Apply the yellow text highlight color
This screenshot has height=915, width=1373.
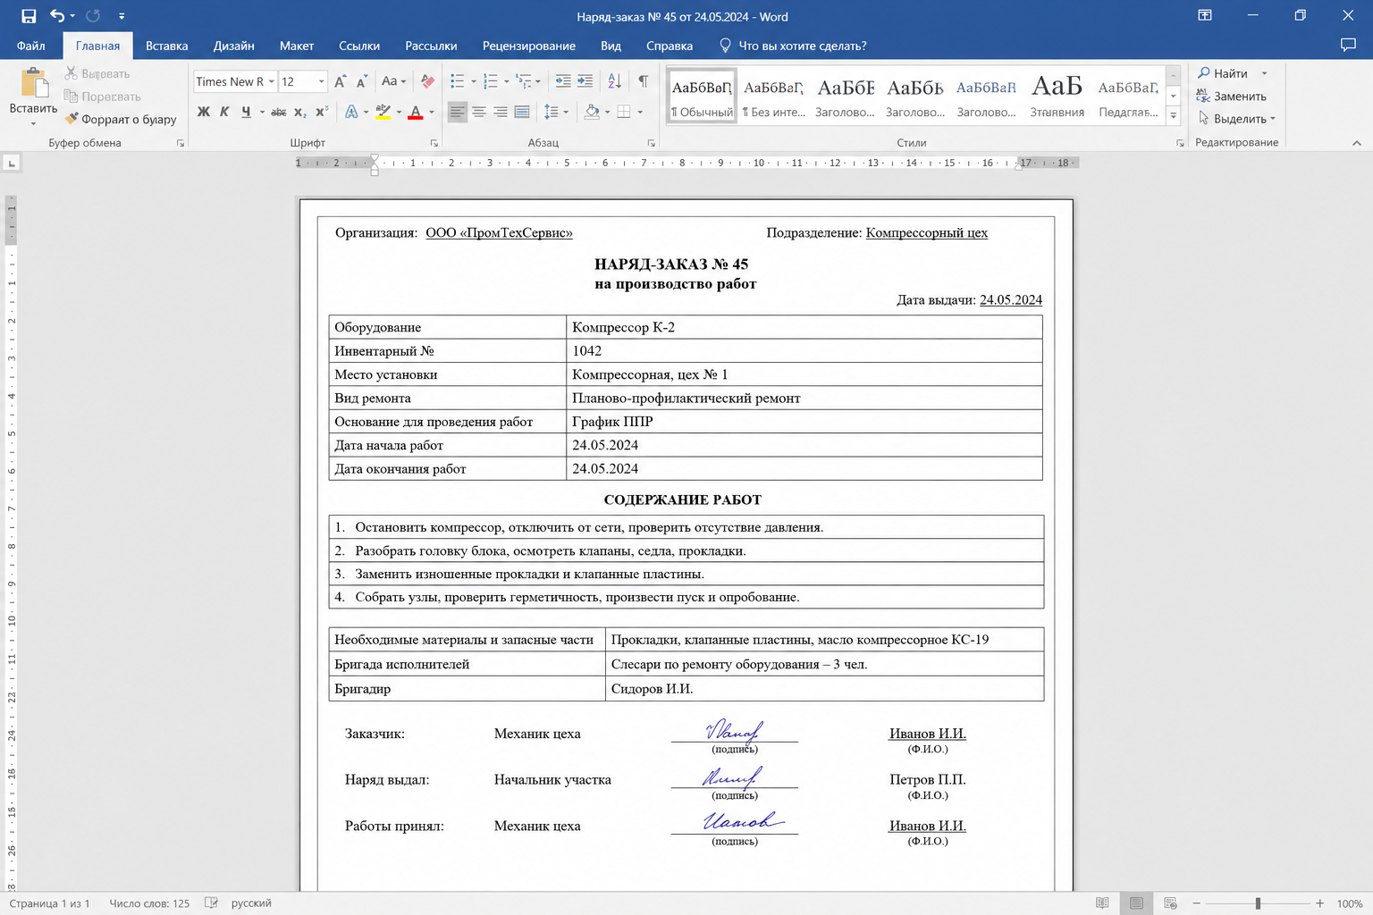click(x=383, y=112)
